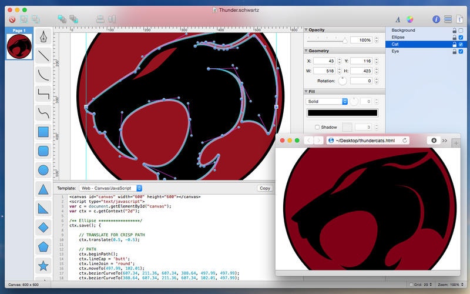Image resolution: width=470 pixels, height=294 pixels.
Task: Open the Colors panel color wheel
Action: pos(409,19)
